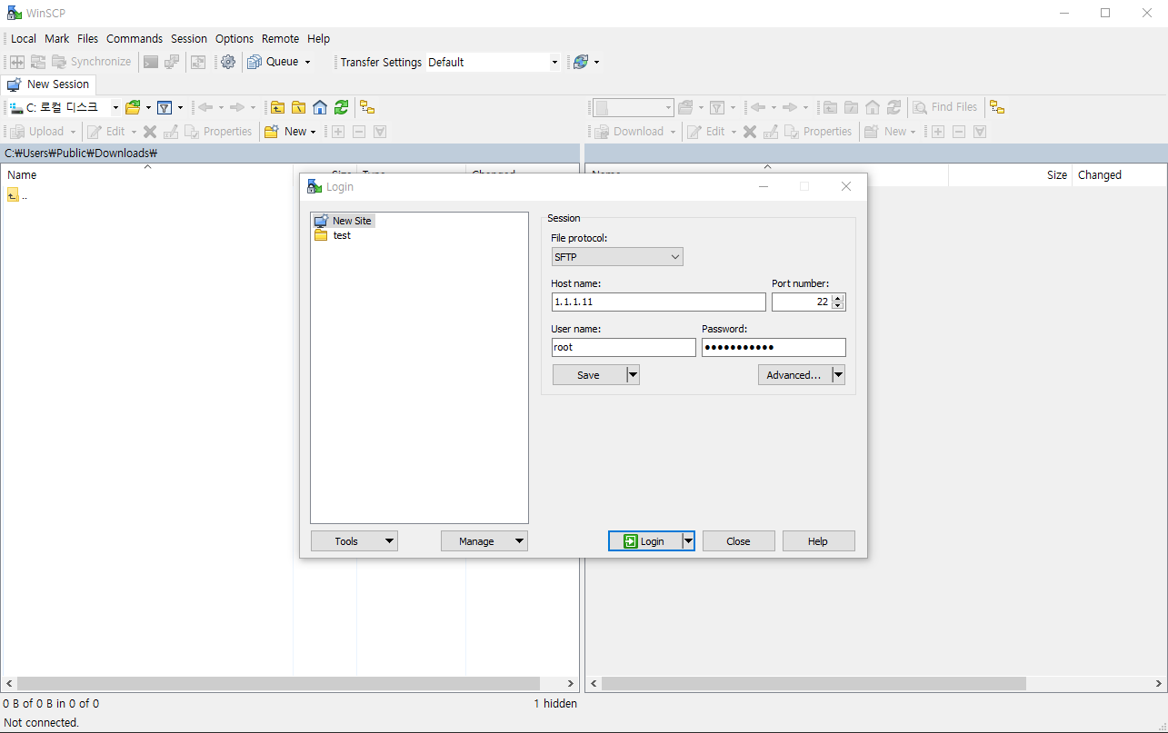
Task: Open Preferences gear icon in main toolbar
Action: 228,62
